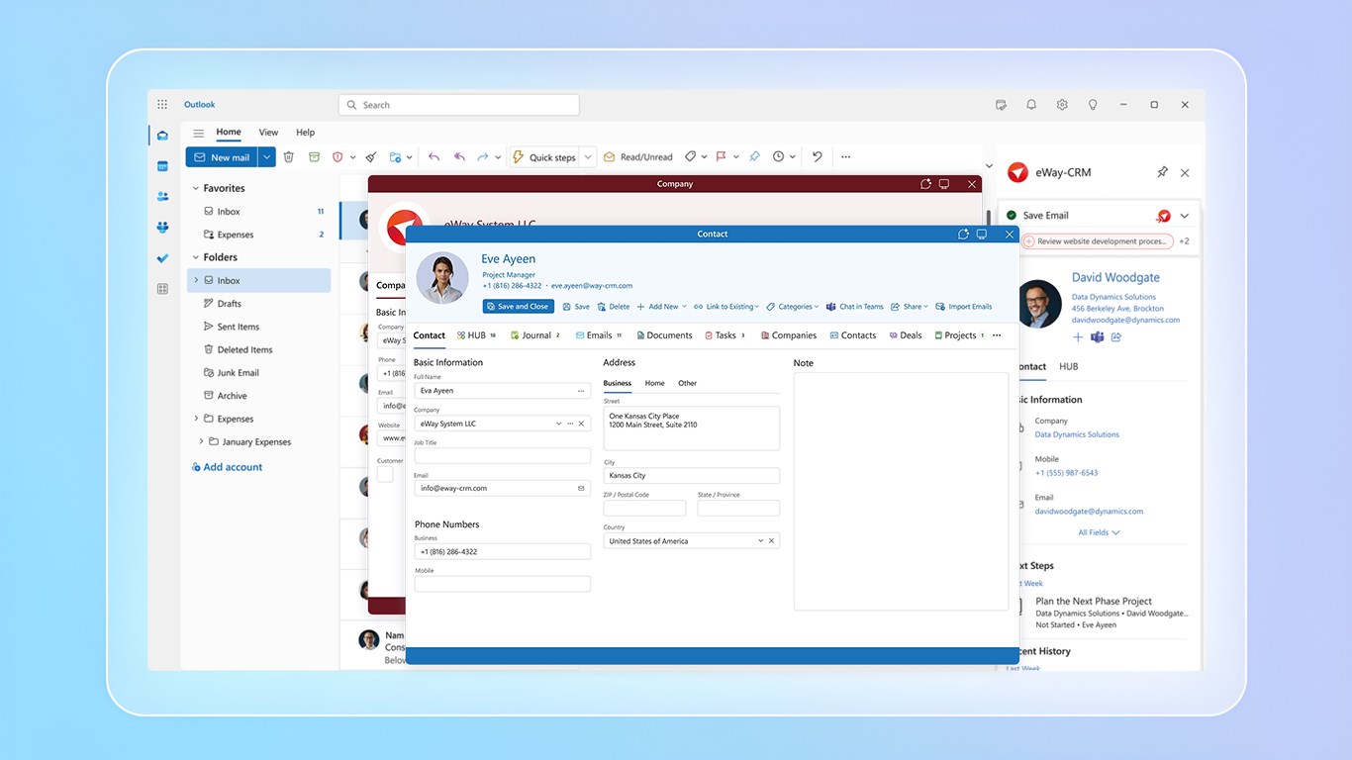The image size is (1352, 760).
Task: Open the Groups module in left rail
Action: click(x=162, y=227)
